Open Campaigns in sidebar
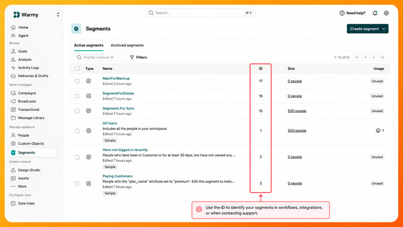This screenshot has width=403, height=227. [23, 93]
